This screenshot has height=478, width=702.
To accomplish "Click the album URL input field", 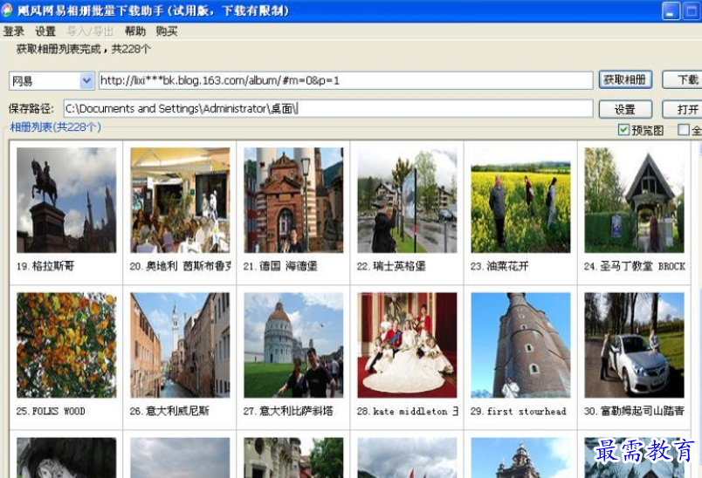I will [x=346, y=80].
